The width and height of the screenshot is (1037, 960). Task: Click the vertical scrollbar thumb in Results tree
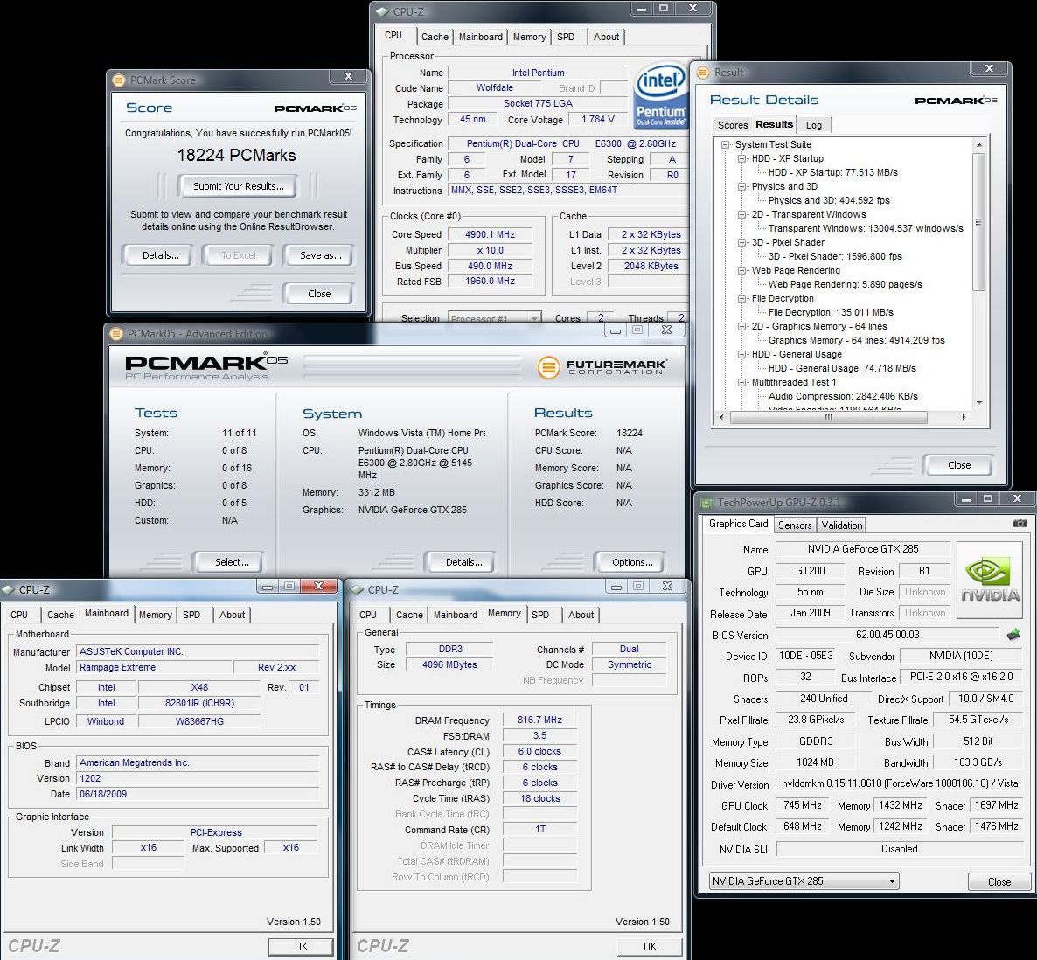coord(978,222)
